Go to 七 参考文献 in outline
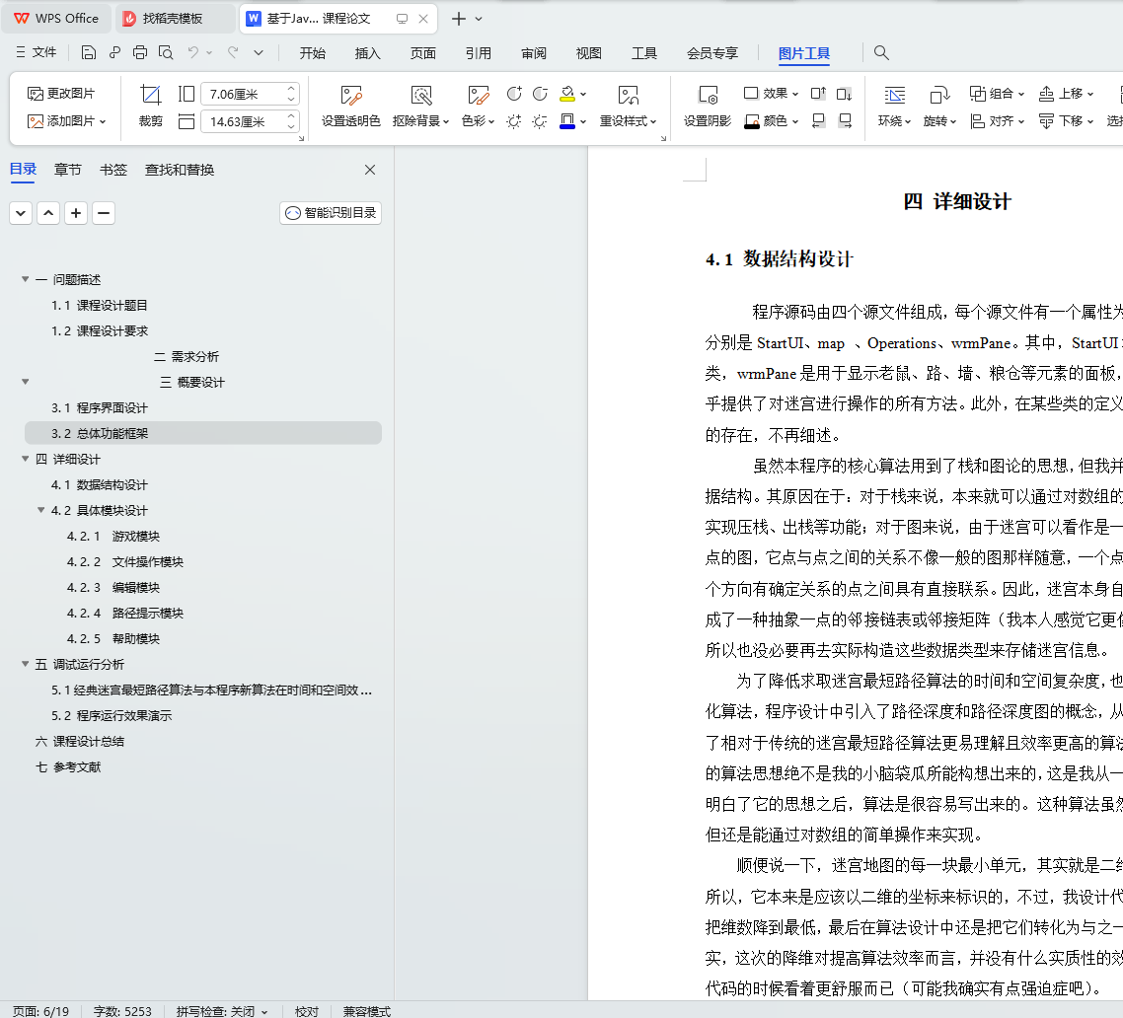The width and height of the screenshot is (1123, 1018). [x=68, y=766]
